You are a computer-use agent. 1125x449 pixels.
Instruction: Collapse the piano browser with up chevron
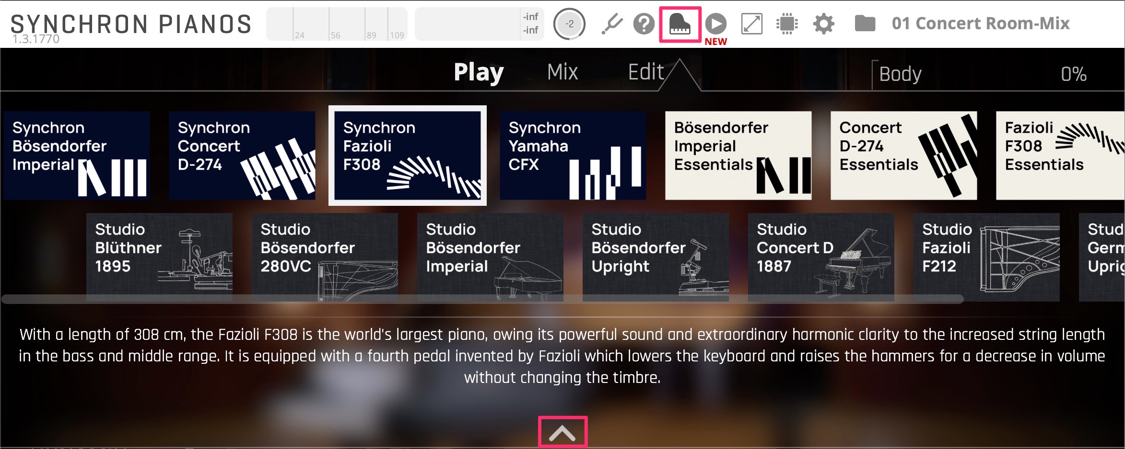pos(562,433)
